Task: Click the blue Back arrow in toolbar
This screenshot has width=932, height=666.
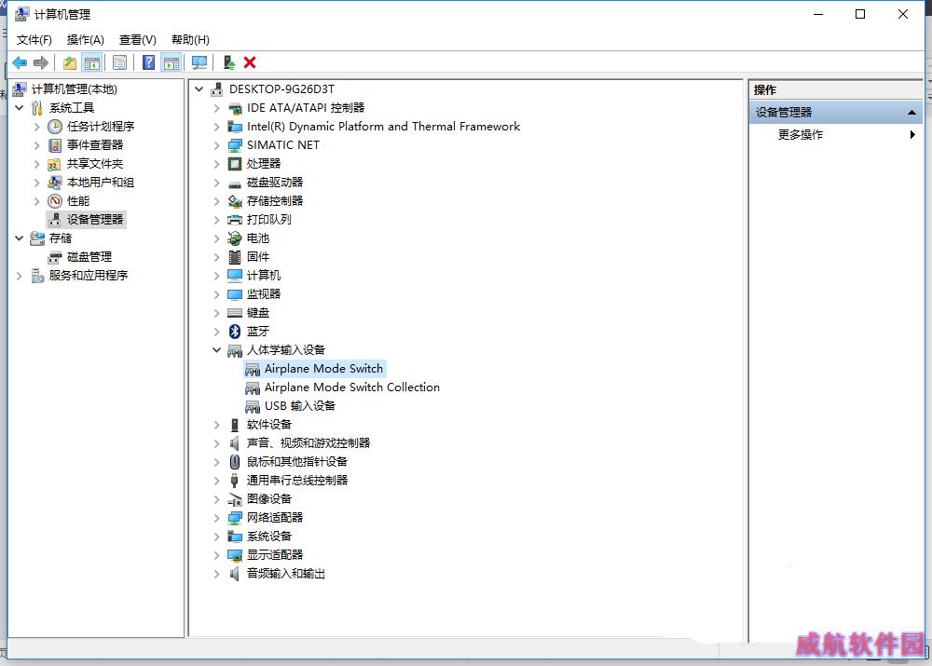Action: click(19, 62)
